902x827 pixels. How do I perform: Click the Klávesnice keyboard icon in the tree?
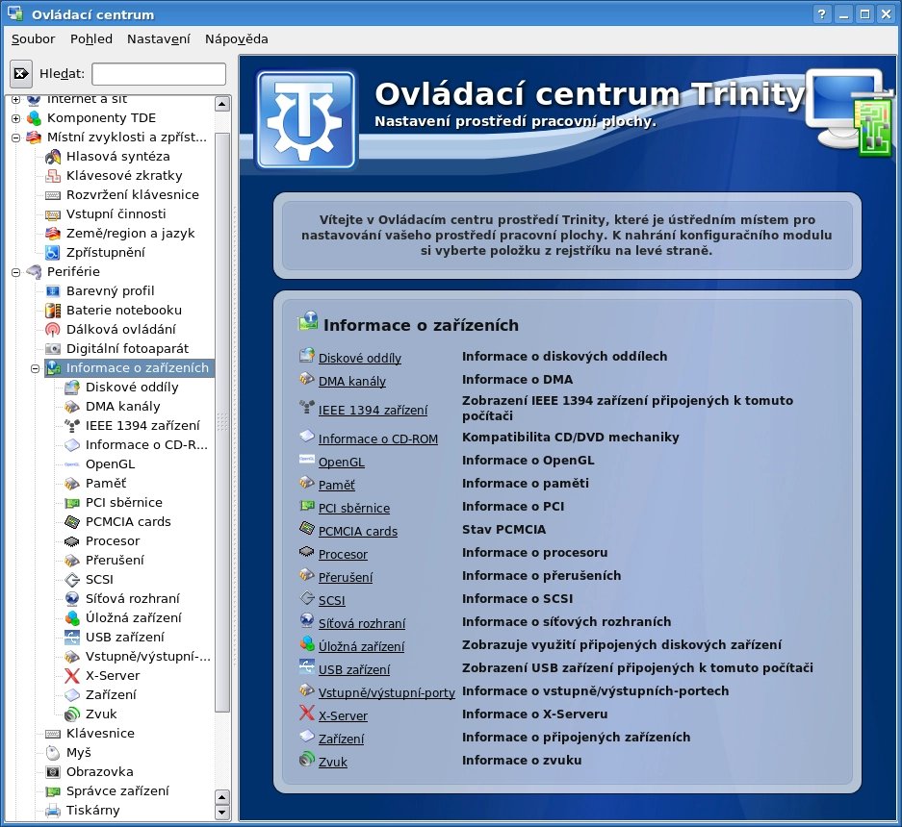click(53, 734)
